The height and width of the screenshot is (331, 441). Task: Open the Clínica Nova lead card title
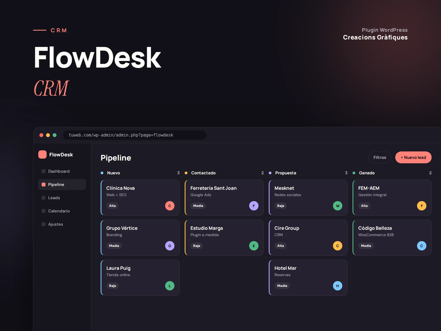point(120,188)
